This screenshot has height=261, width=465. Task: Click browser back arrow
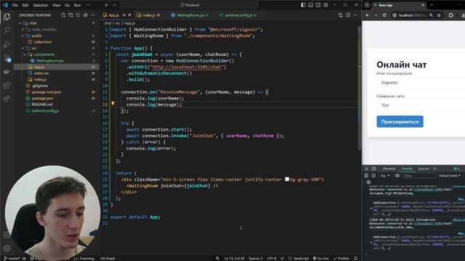(368, 15)
